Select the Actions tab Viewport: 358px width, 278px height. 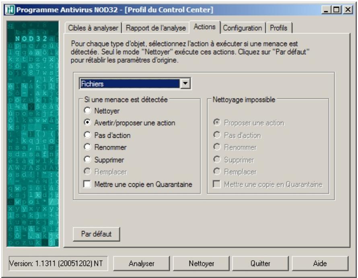tap(205, 27)
